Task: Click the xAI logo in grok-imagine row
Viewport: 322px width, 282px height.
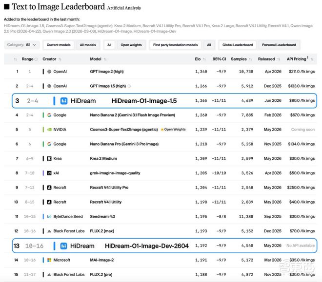Action: pyautogui.click(x=49, y=173)
